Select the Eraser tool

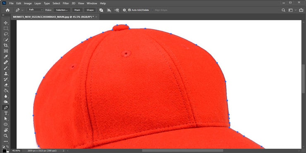(6, 85)
